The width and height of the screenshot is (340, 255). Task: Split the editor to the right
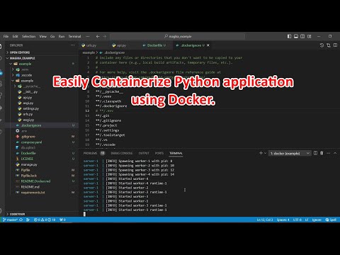click(335, 45)
